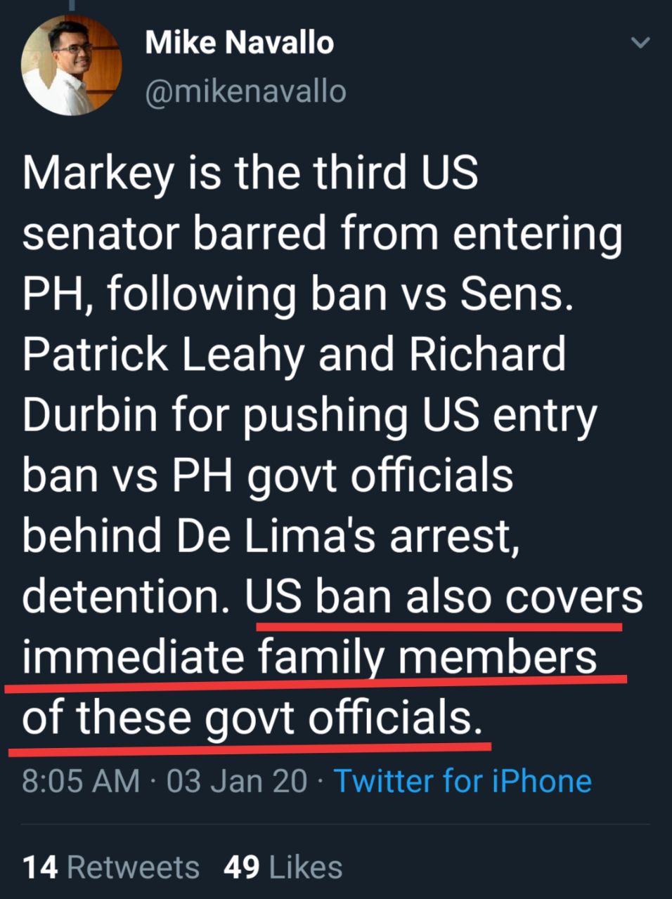Click the word Markey in the tweet
This screenshot has height=899, width=672.
(96, 174)
